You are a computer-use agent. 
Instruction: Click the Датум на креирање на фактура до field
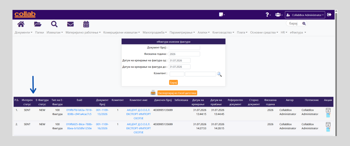[x=180, y=67]
